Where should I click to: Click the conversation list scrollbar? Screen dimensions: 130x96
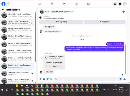point(36,38)
